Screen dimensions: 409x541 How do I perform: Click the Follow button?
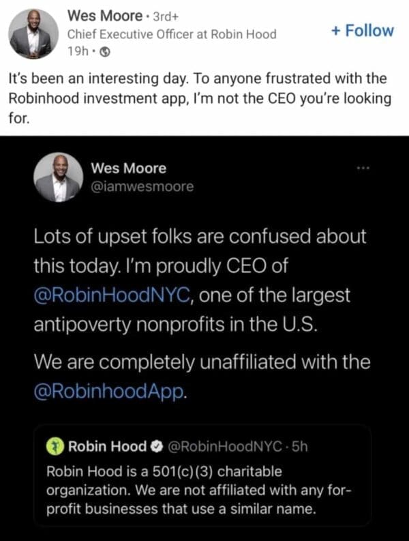tap(362, 30)
